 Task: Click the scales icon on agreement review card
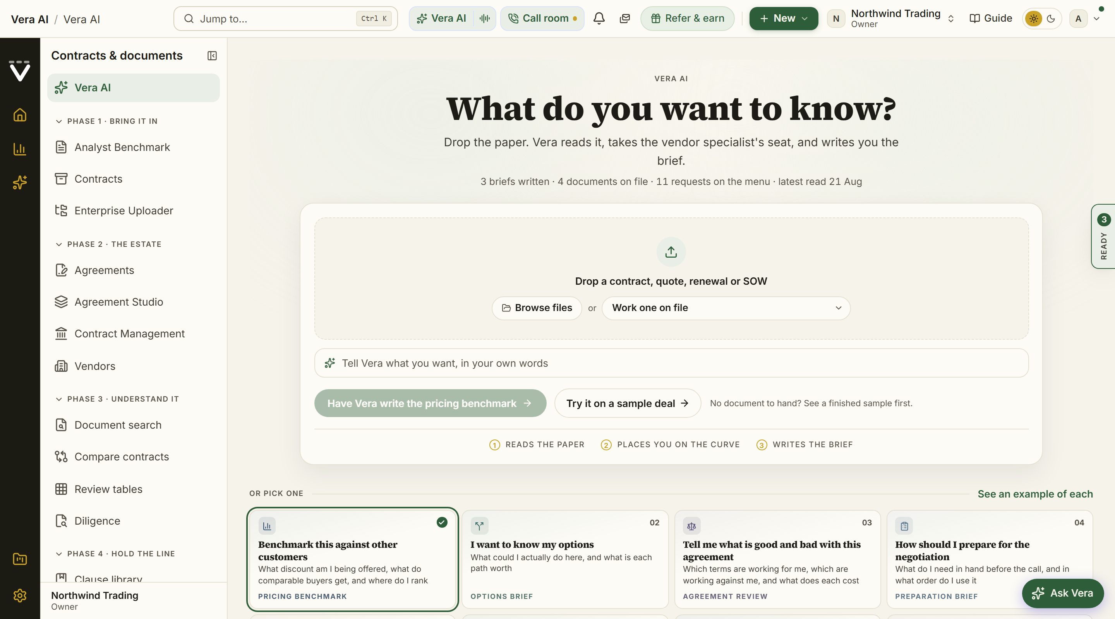[x=692, y=526]
